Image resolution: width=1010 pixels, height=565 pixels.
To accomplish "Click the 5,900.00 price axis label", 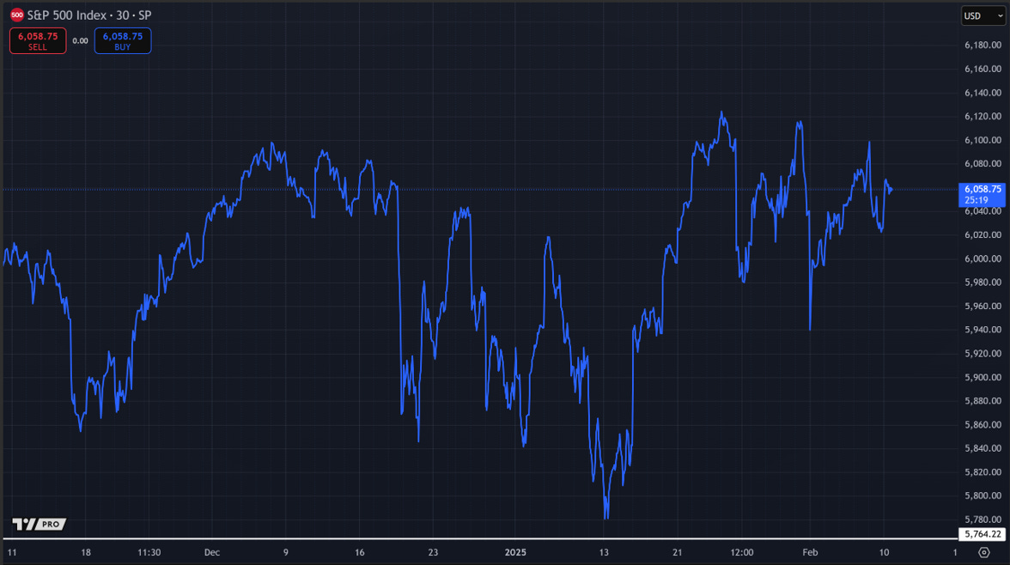I will click(x=983, y=377).
